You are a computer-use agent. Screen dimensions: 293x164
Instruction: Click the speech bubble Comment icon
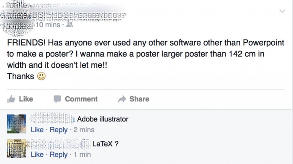pos(57,99)
